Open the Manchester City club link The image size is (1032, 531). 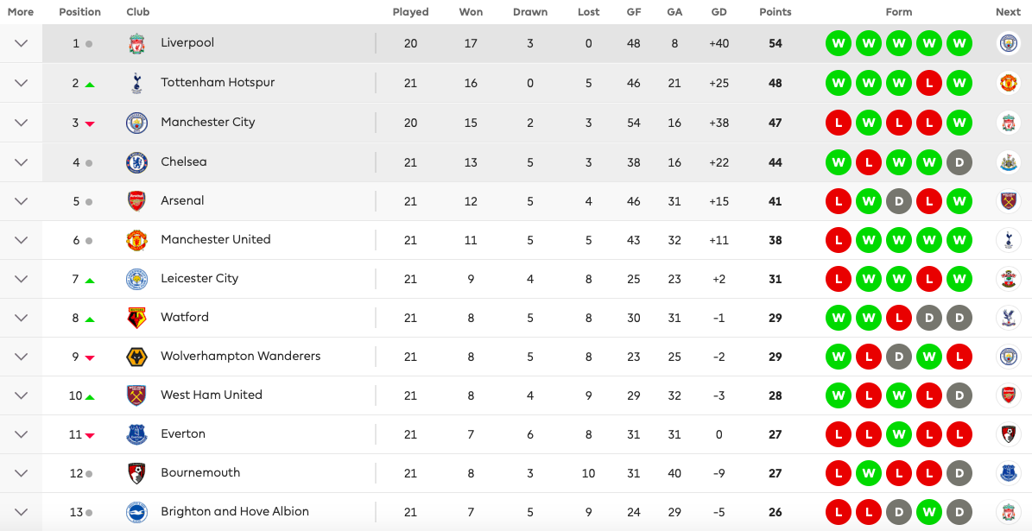click(x=208, y=122)
